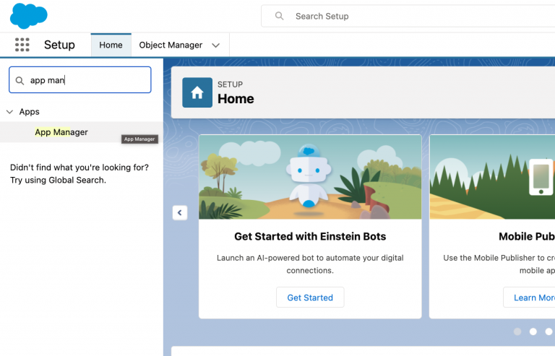
Task: Collapse the Apps section chevron
Action: [10, 112]
